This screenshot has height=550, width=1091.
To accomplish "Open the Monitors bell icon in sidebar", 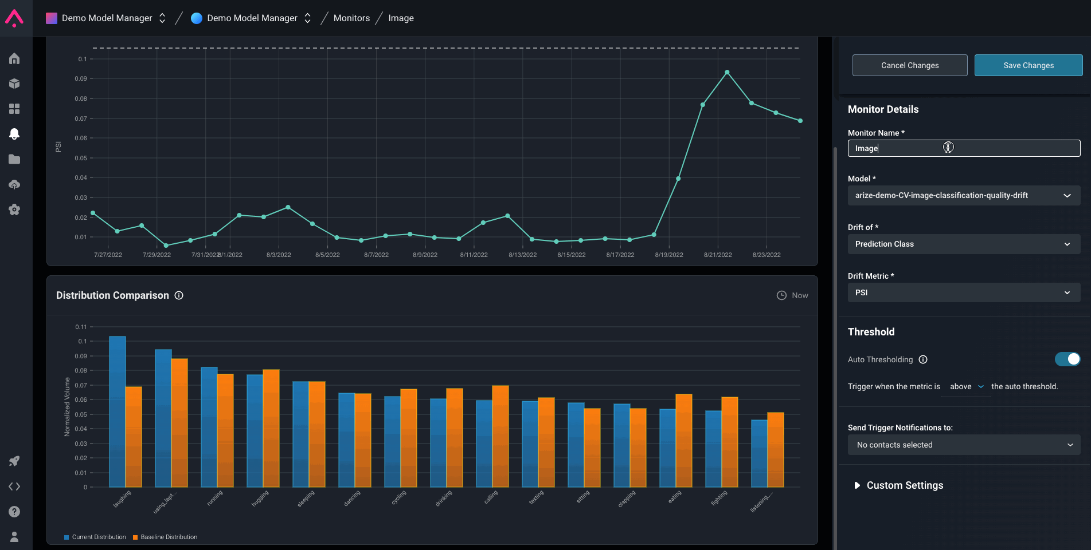I will click(x=14, y=134).
